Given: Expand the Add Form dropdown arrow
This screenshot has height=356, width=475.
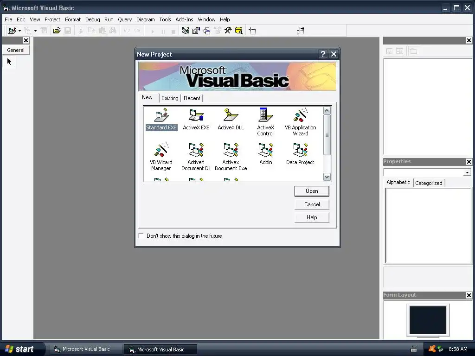Looking at the screenshot, I should tap(35, 31).
